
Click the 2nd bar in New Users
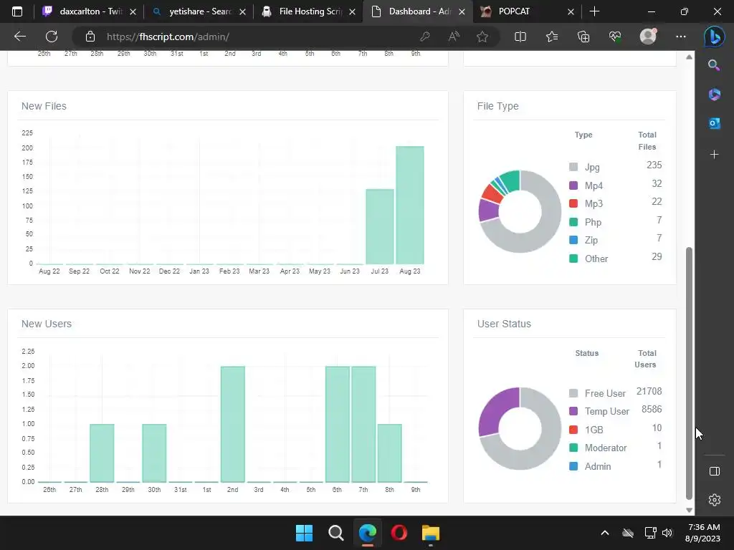[233, 424]
